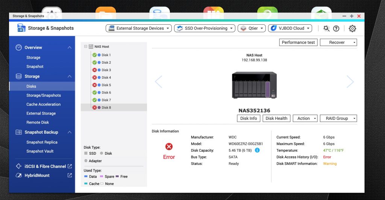Open the Action dropdown
Image resolution: width=385 pixels, height=200 pixels.
pyautogui.click(x=305, y=118)
